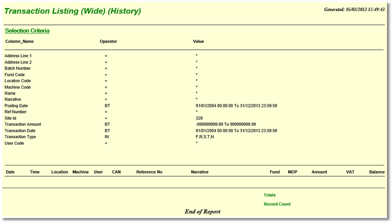Click the Location column header
This screenshot has width=392, height=223.
pos(60,172)
